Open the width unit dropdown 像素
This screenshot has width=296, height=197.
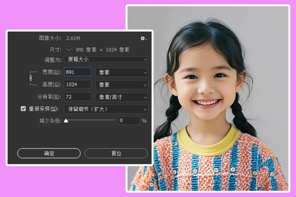[x=121, y=72]
